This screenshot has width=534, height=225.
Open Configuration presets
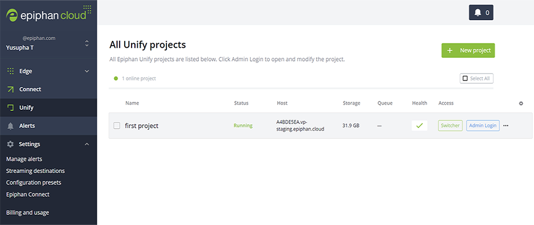coord(34,182)
